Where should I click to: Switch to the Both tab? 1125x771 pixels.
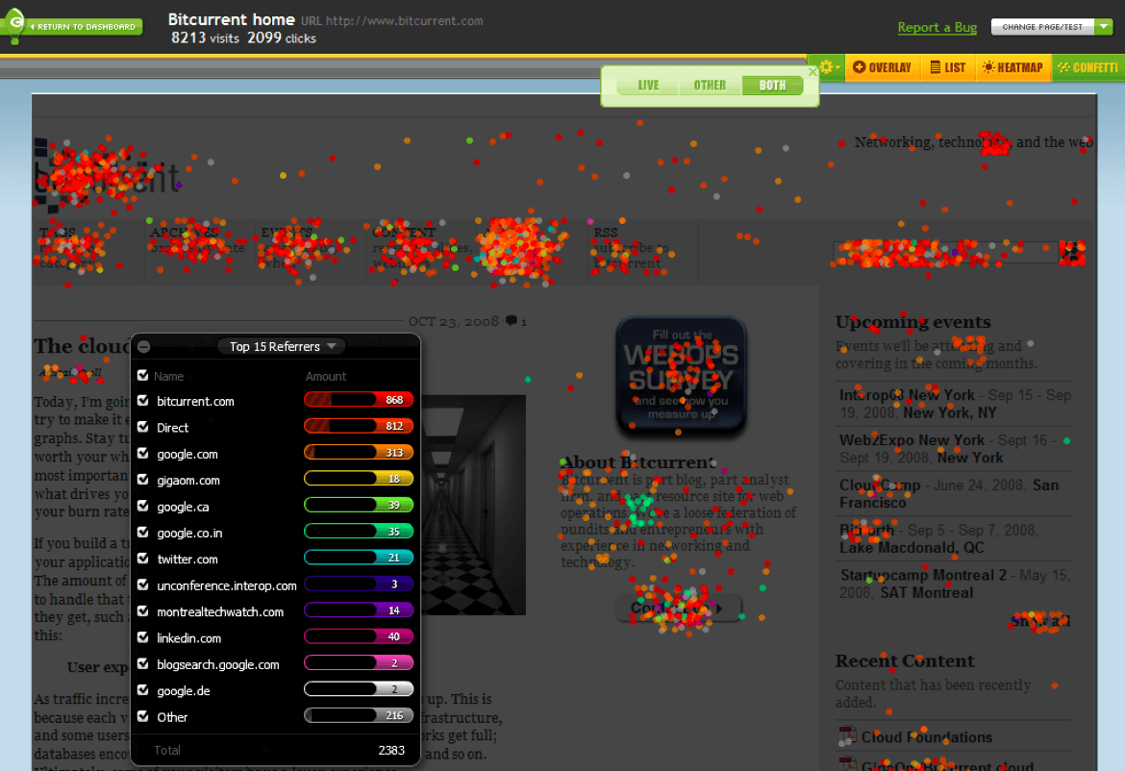tap(772, 85)
